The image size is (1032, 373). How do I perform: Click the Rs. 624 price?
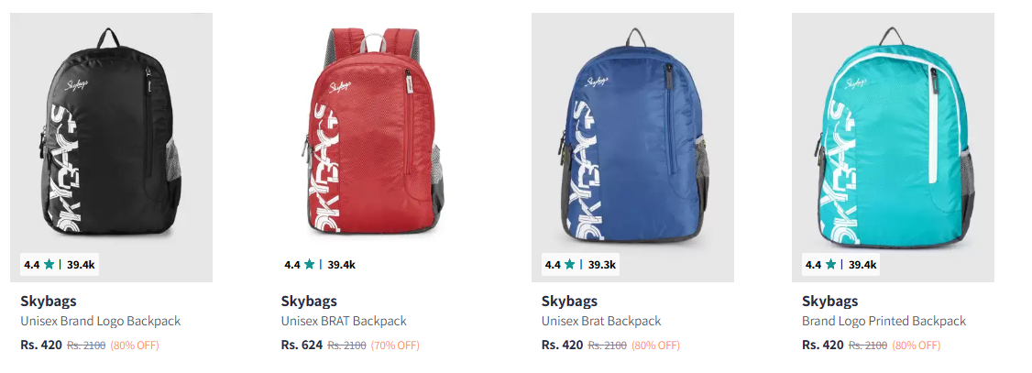301,346
